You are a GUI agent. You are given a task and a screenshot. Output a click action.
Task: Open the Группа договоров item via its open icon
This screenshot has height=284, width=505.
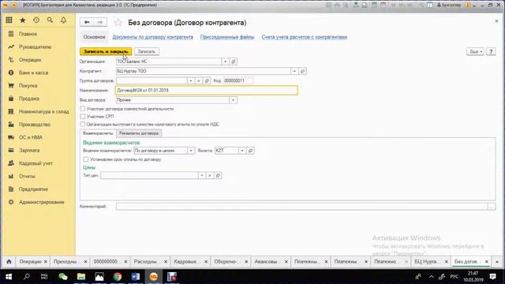(207, 80)
